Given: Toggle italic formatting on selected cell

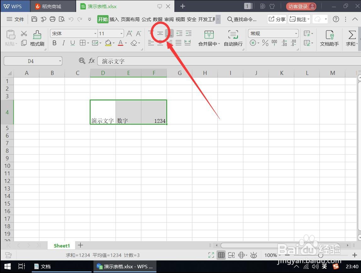Looking at the screenshot, I should (x=64, y=43).
